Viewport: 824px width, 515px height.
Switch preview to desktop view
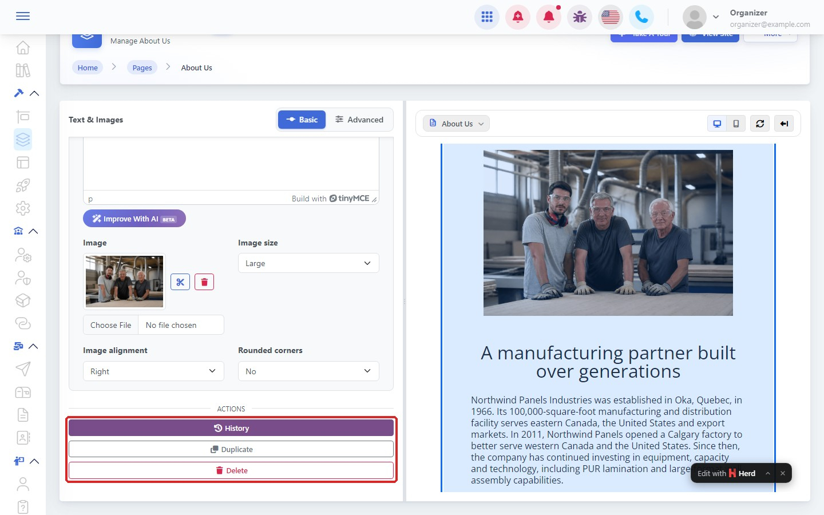click(717, 124)
